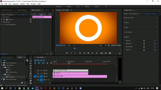
Task: Expand the Opacity effect properties
Action: click(x=2, y=22)
